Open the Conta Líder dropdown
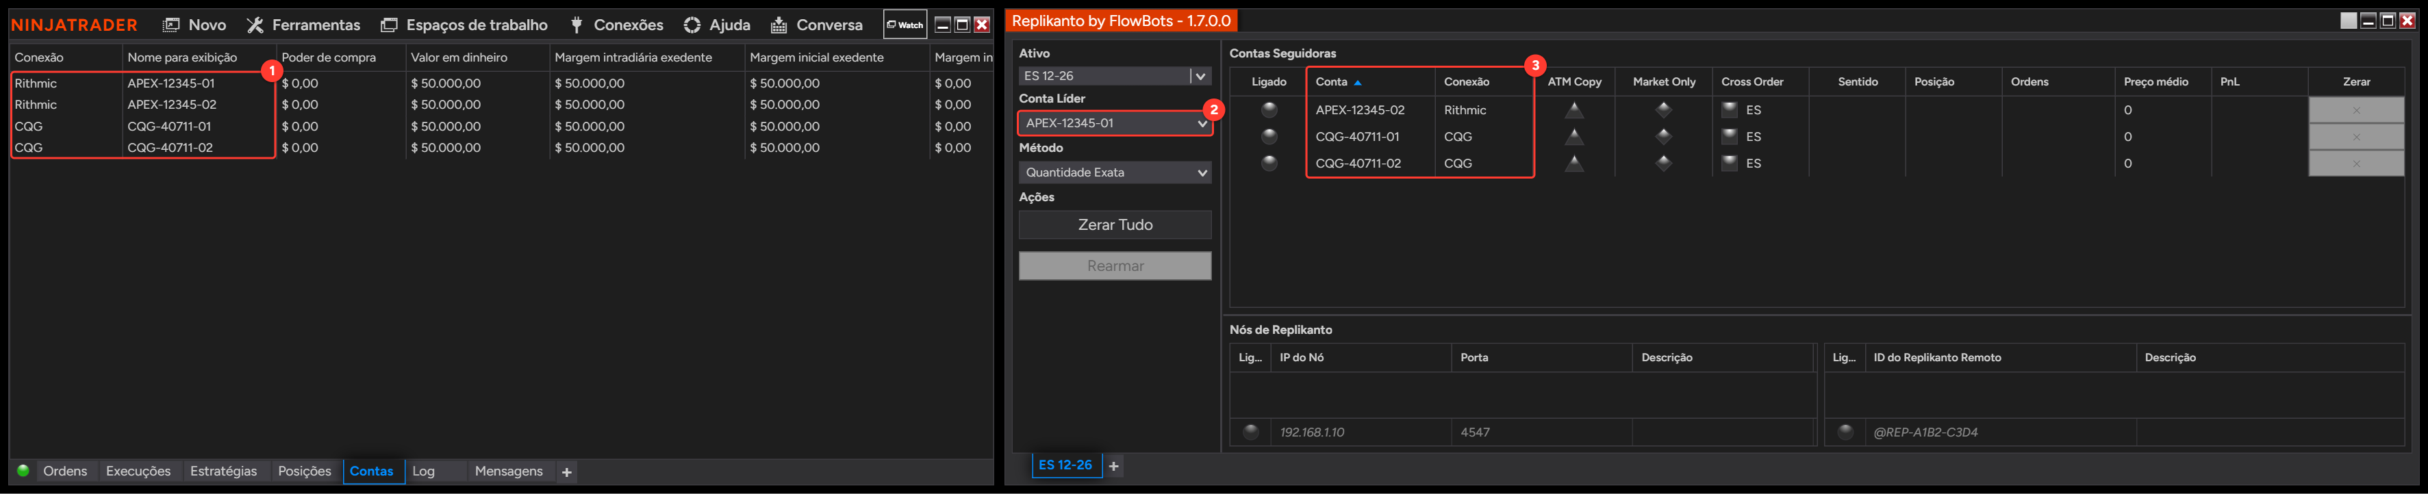The width and height of the screenshot is (2428, 494). (1114, 122)
